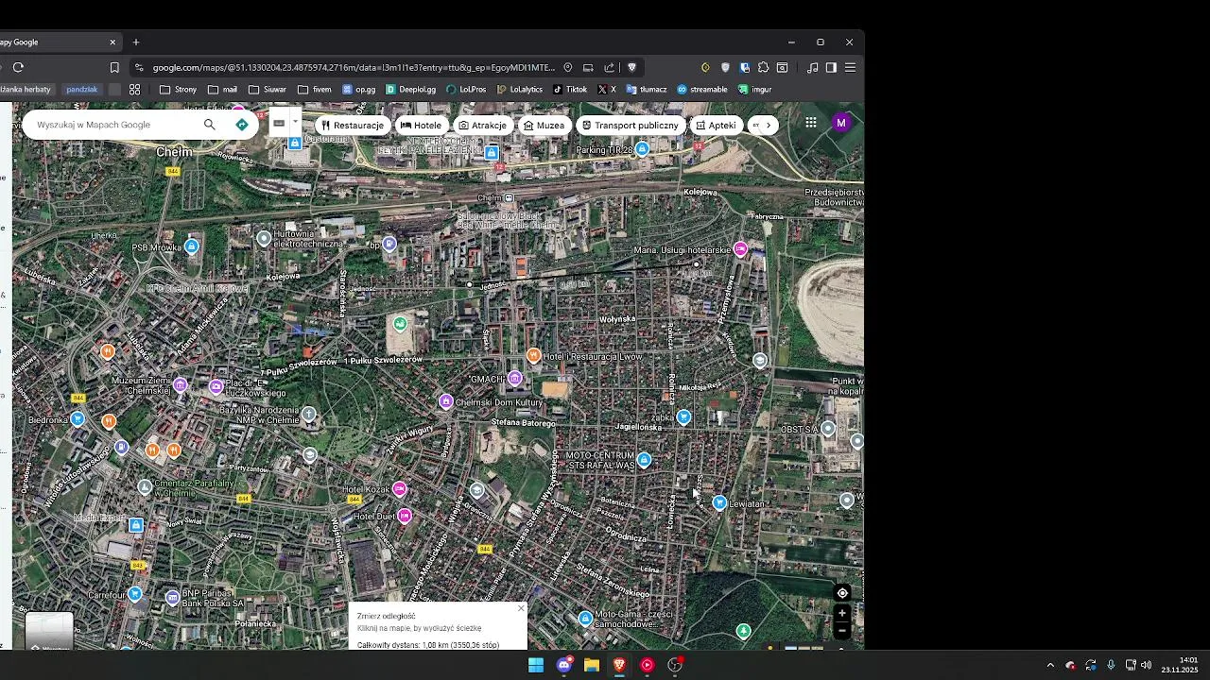Reload the Google Maps page
This screenshot has width=1210, height=680.
(18, 67)
